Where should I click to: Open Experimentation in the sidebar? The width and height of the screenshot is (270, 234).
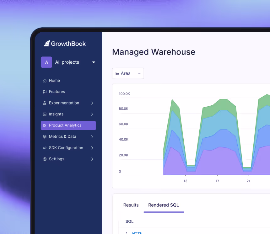tap(64, 103)
